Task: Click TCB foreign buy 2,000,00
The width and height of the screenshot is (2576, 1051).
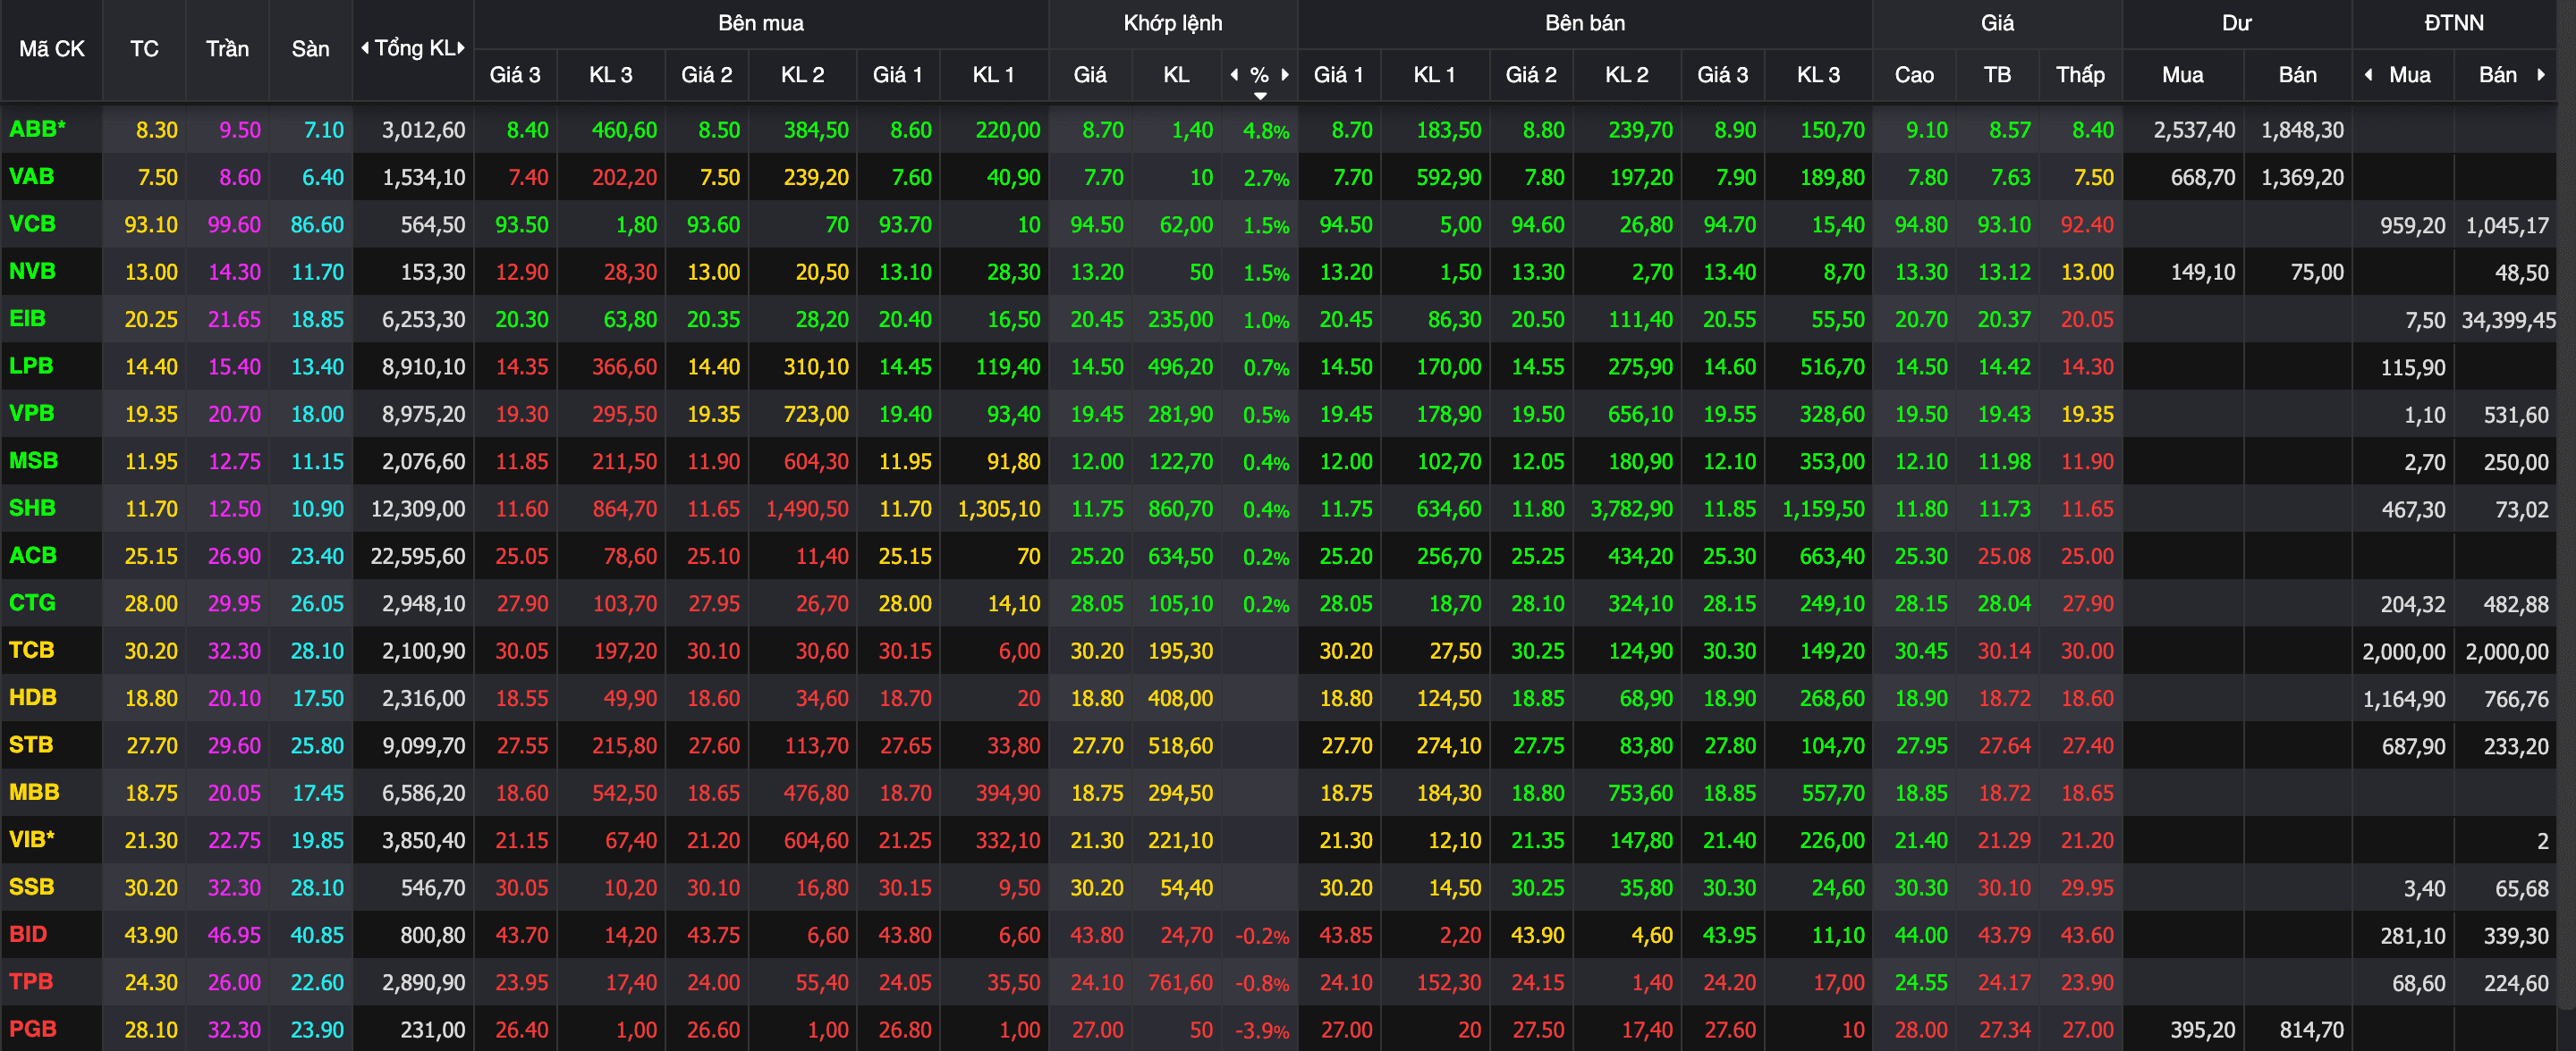Action: point(2404,652)
